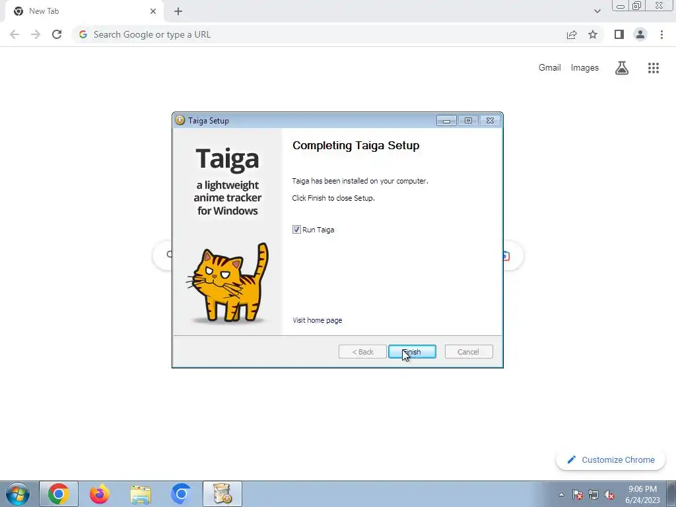Show hidden tray icons arrow
This screenshot has height=507, width=676.
561,494
